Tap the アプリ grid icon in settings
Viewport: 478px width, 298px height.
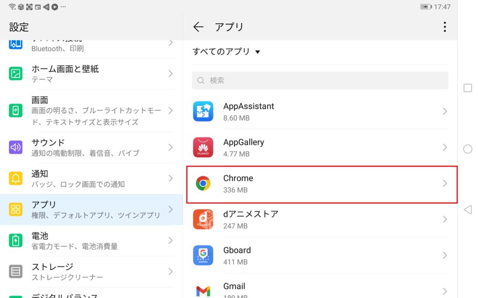tap(15, 209)
